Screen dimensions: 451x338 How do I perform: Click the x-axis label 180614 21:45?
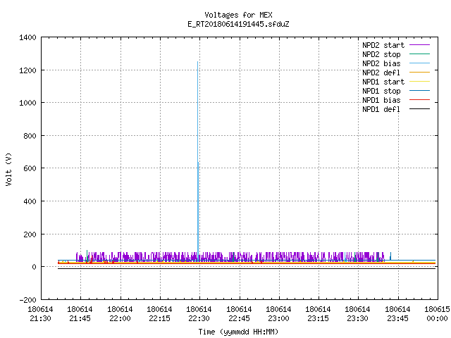(x=80, y=314)
